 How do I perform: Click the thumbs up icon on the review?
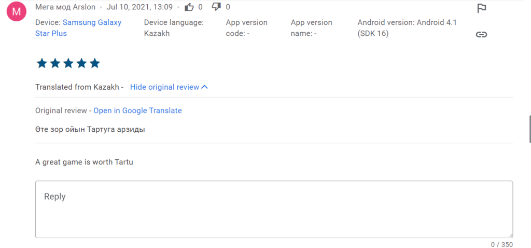click(190, 7)
